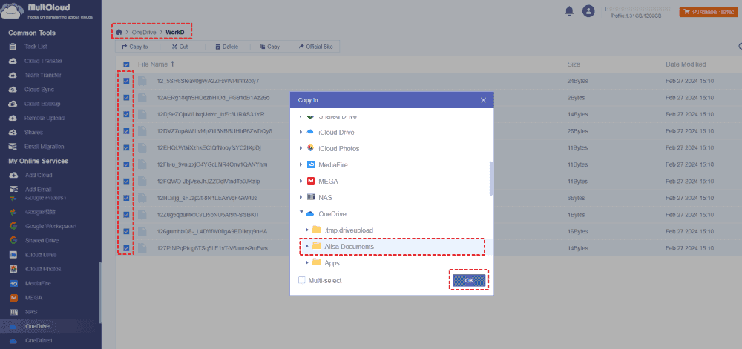742x349 pixels.
Task: Expand .tmp.driveupload folder arrow
Action: click(x=307, y=230)
